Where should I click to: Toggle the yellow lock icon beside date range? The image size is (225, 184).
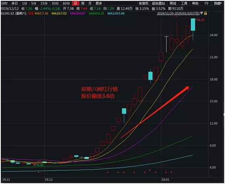coord(206,13)
